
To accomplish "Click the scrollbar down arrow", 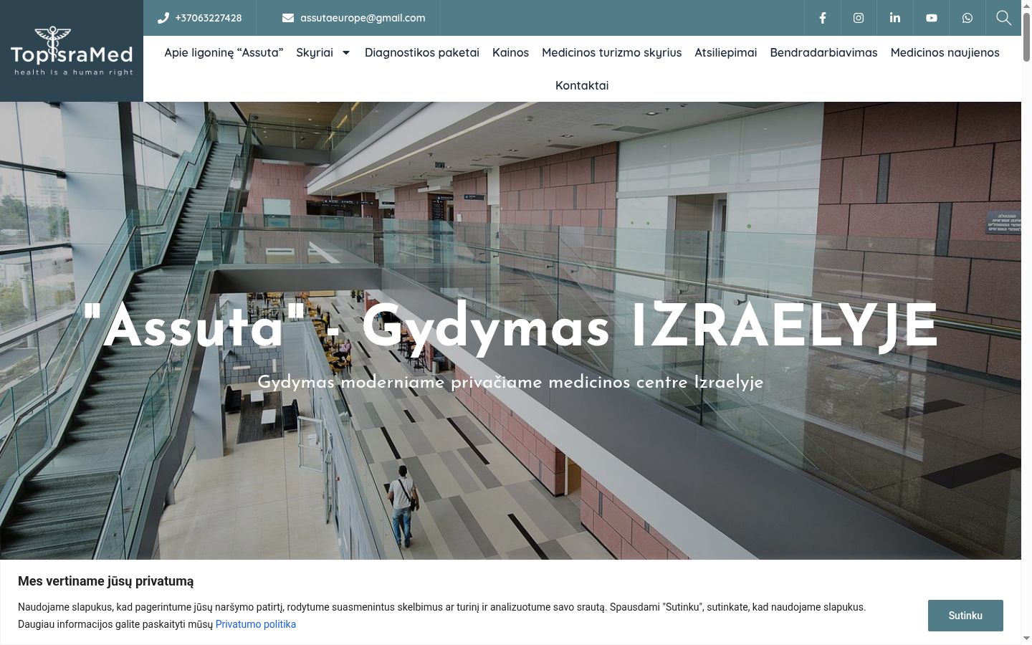I will tap(1026, 639).
